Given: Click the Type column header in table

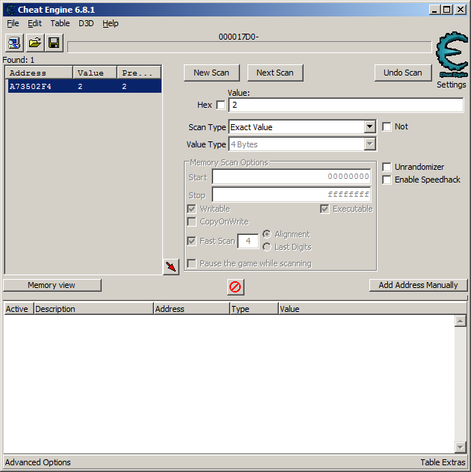Looking at the screenshot, I should pyautogui.click(x=254, y=309).
